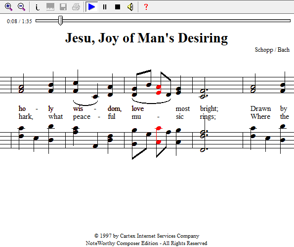This screenshot has height=247, width=294.
Task: Click the red highlighted note in lower staff
Action: (159, 135)
